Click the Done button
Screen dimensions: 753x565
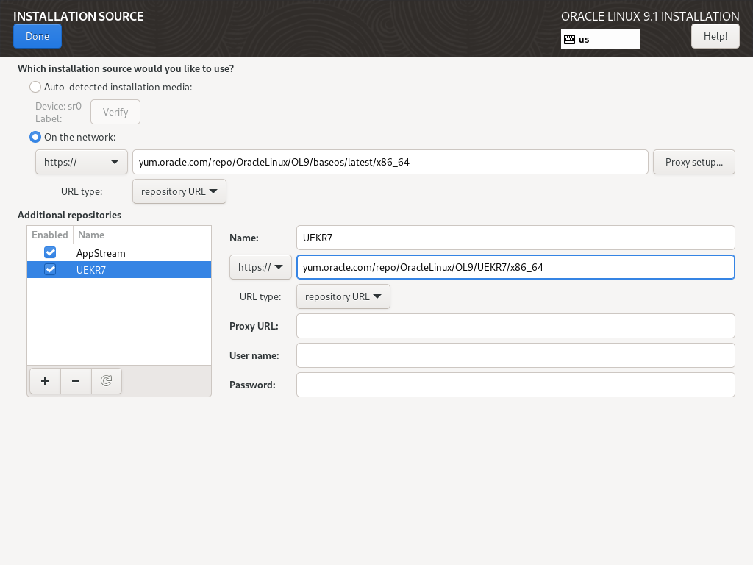click(38, 36)
